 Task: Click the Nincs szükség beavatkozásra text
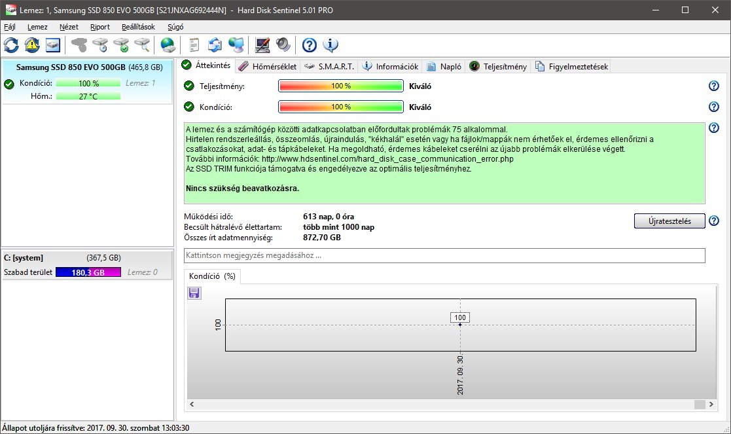pos(242,189)
